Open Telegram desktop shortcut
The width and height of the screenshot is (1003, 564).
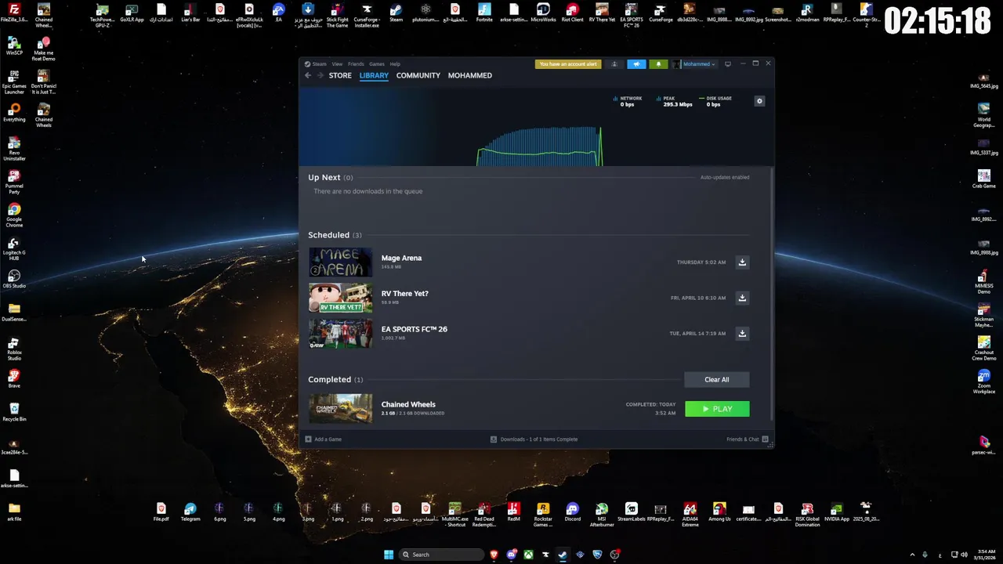point(190,513)
